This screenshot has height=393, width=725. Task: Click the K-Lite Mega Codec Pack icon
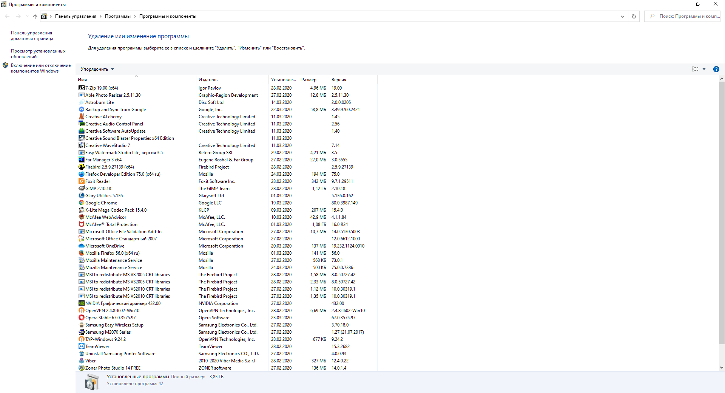click(x=81, y=210)
